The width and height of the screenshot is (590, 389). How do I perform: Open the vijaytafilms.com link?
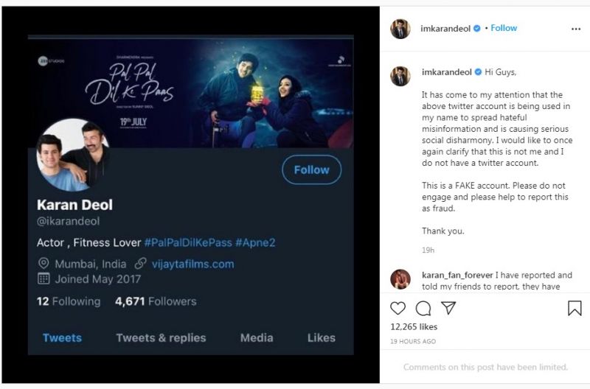pos(192,263)
